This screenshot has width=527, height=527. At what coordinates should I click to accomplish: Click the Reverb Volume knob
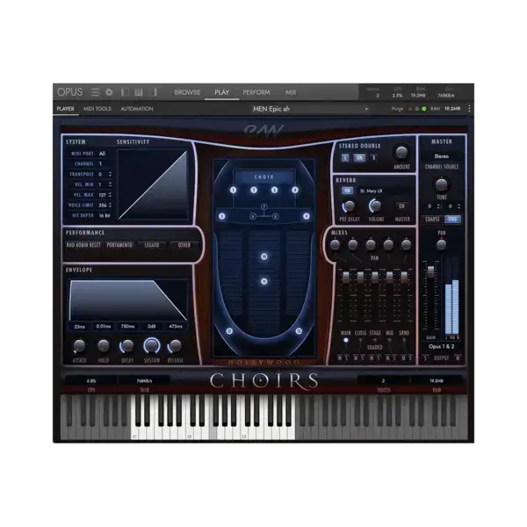tap(375, 206)
